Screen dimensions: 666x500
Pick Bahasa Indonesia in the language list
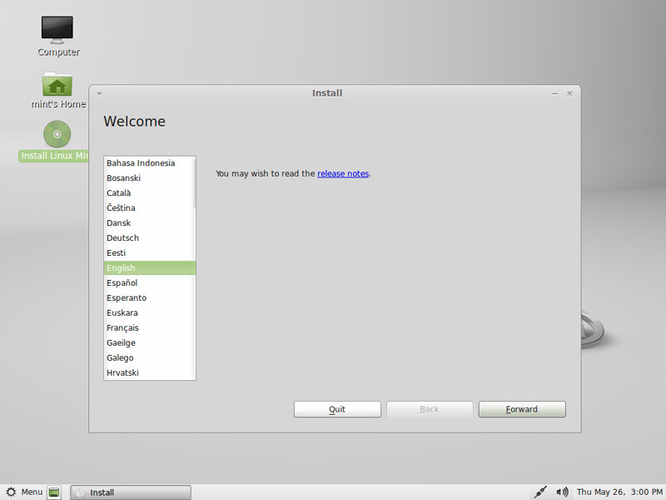tap(141, 162)
